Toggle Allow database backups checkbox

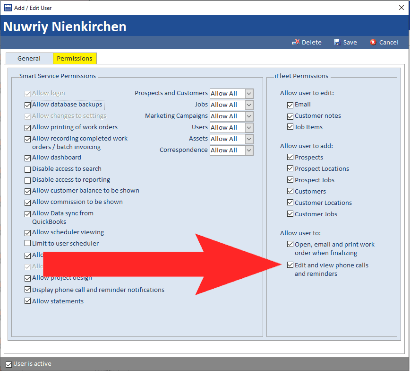coord(27,105)
